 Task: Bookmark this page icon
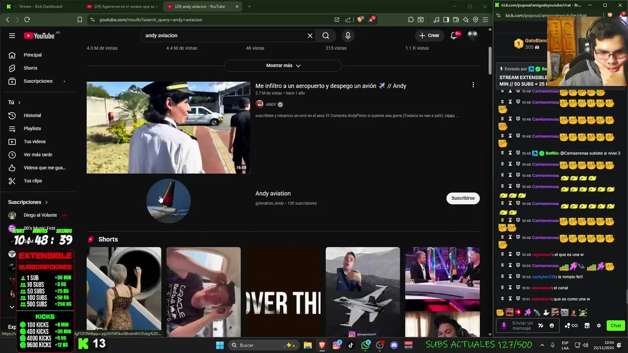click(79, 20)
